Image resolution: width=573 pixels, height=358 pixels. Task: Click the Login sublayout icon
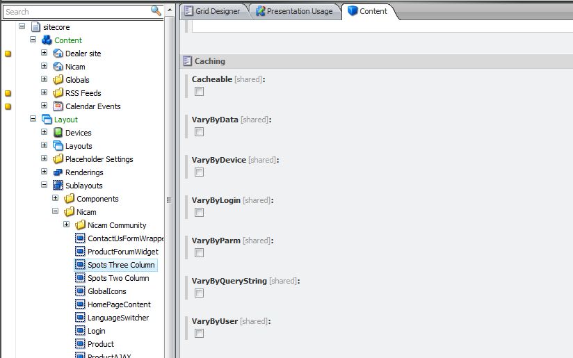tap(80, 331)
